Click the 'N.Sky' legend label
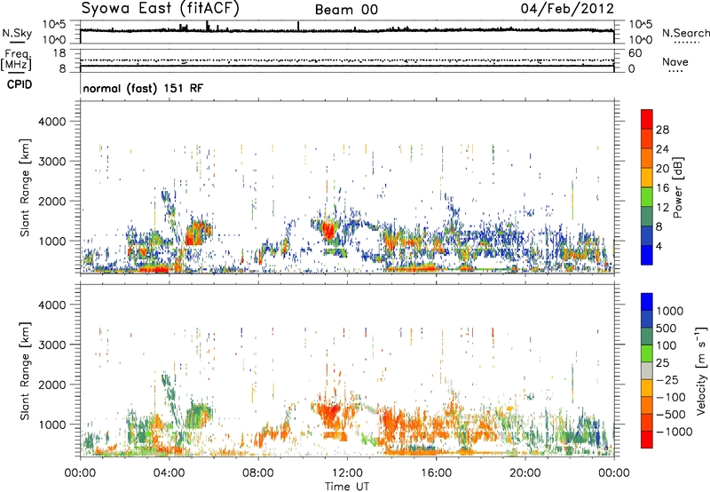Screen dimensions: 710x492 tap(17, 33)
